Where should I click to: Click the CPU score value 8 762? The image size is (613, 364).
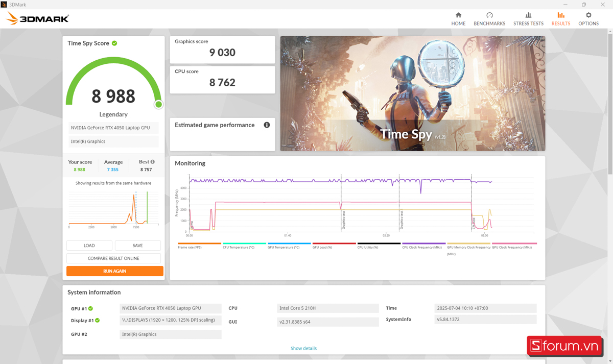[x=222, y=83]
